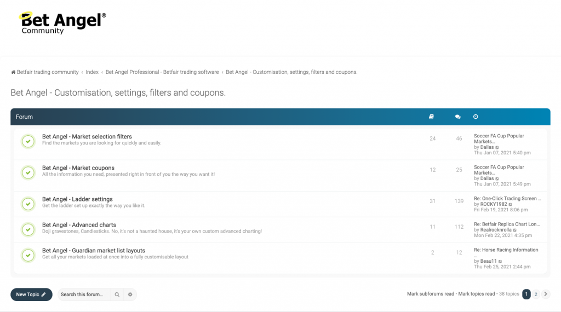561x312 pixels.
Task: Open advanced search via gear icon
Action: tap(130, 294)
